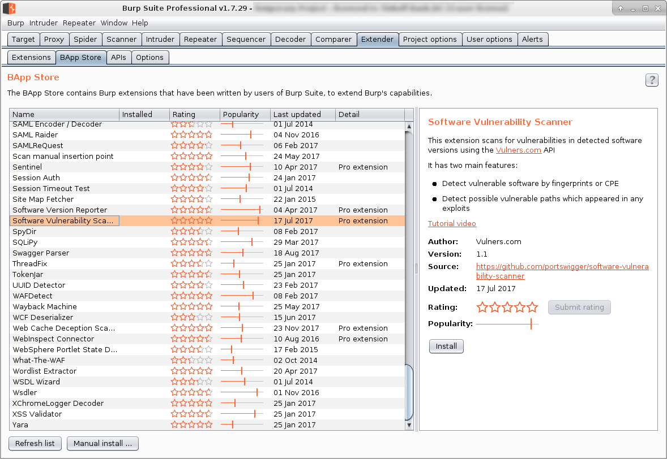This screenshot has width=667, height=459.
Task: Sort the list by Last updated column
Action: click(303, 114)
